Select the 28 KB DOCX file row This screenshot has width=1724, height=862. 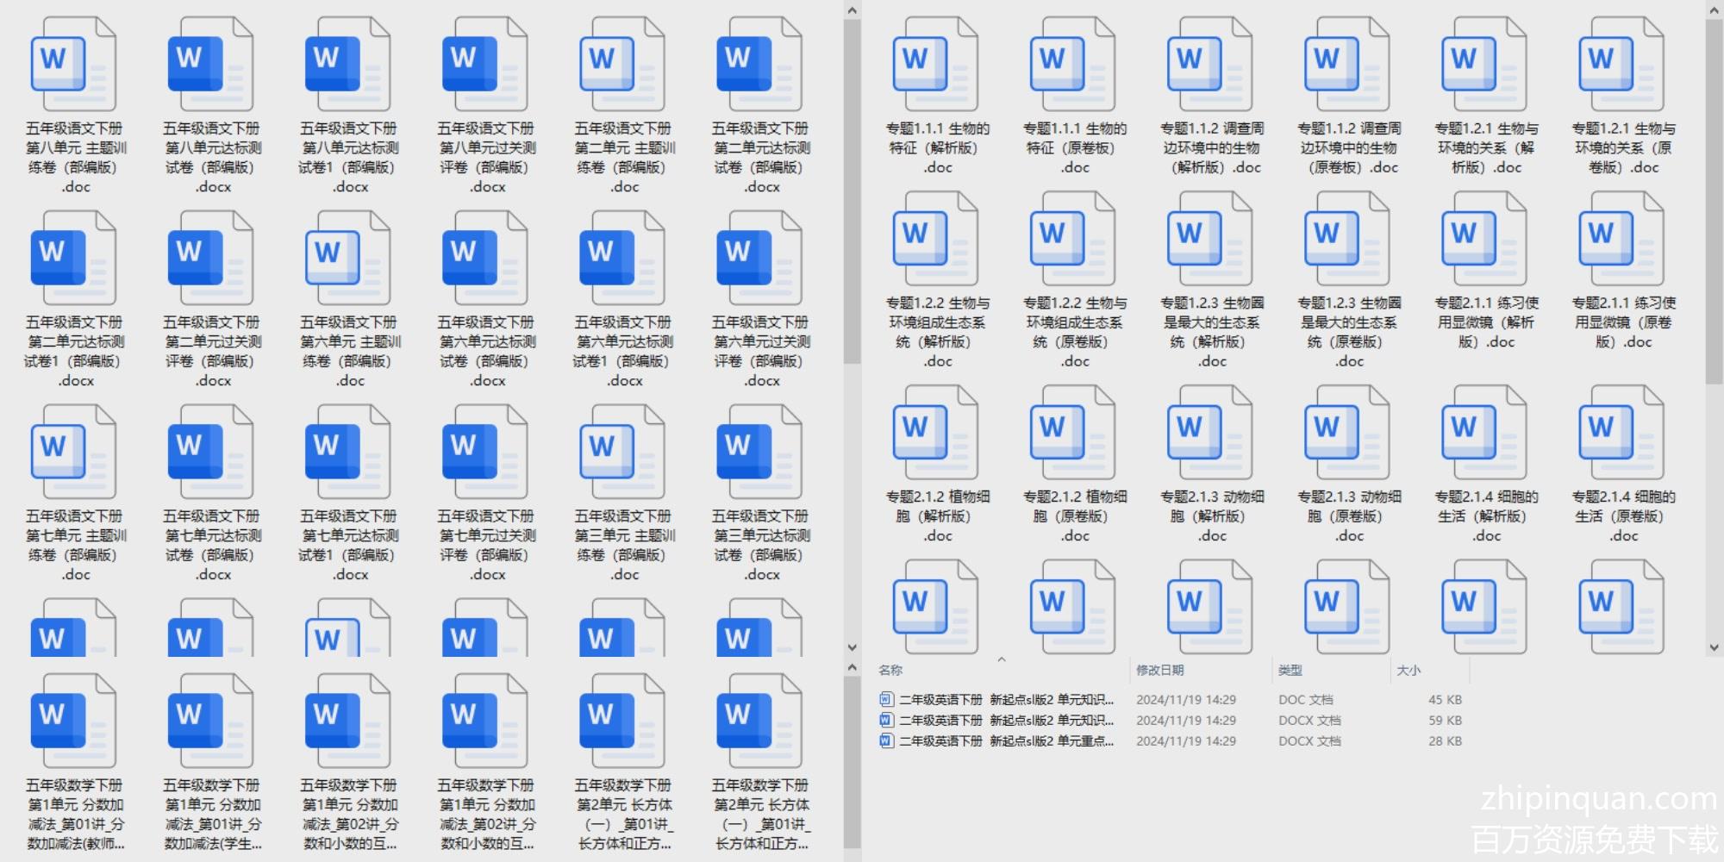pyautogui.click(x=1007, y=741)
